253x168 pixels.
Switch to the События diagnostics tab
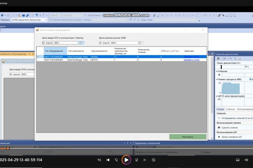[231, 109]
